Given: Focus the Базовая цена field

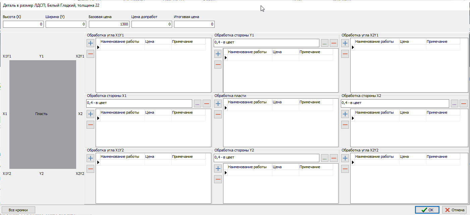Looking at the screenshot, I should tap(109, 24).
